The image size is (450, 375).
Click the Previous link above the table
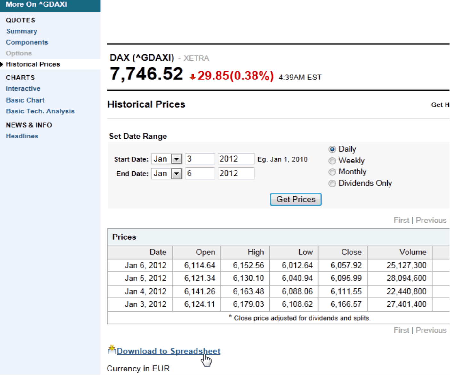431,220
